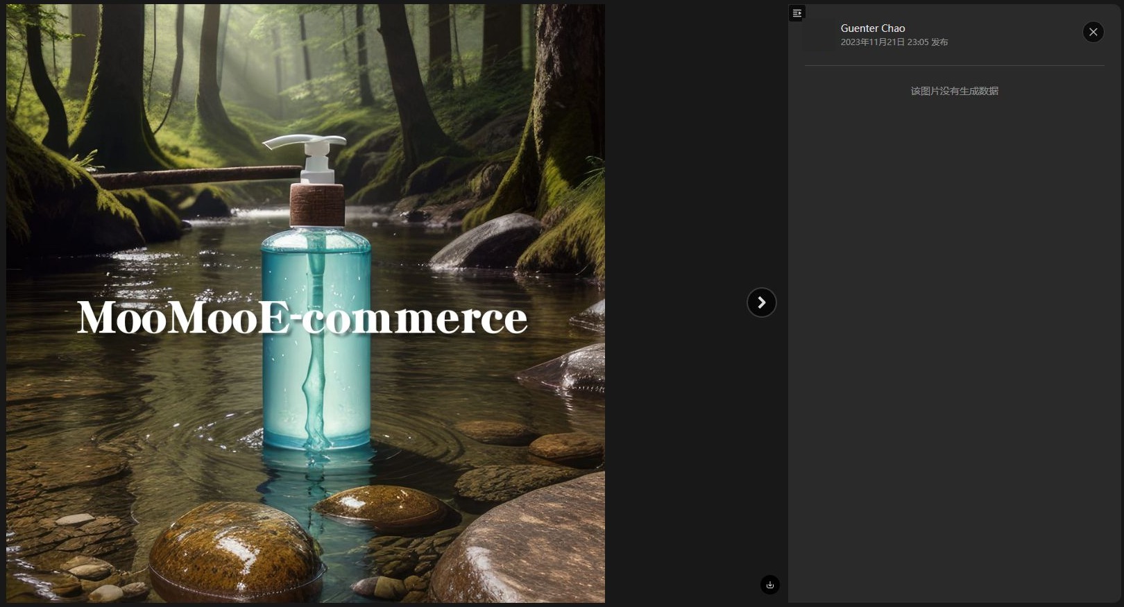
Task: Click the MooMooE-commerce text on the image
Action: click(x=302, y=318)
